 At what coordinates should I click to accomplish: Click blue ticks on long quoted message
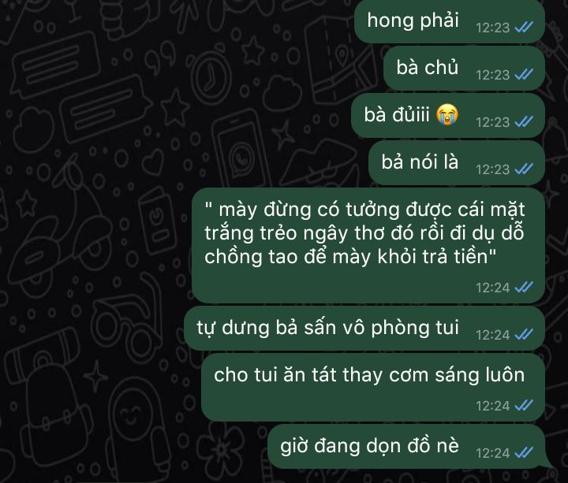[524, 288]
